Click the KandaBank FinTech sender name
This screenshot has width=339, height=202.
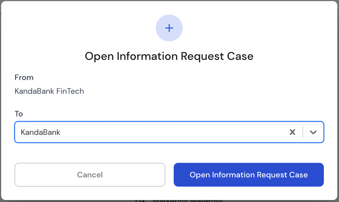point(49,91)
